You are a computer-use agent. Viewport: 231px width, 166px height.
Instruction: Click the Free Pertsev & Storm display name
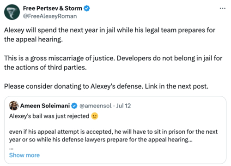coord(53,8)
